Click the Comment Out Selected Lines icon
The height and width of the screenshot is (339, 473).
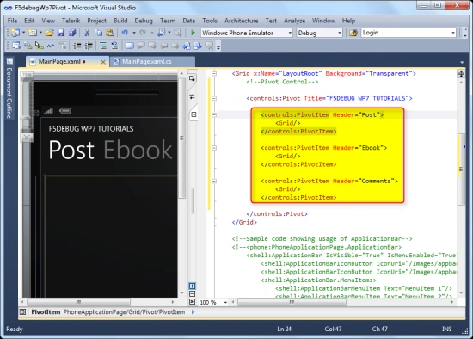[103, 46]
